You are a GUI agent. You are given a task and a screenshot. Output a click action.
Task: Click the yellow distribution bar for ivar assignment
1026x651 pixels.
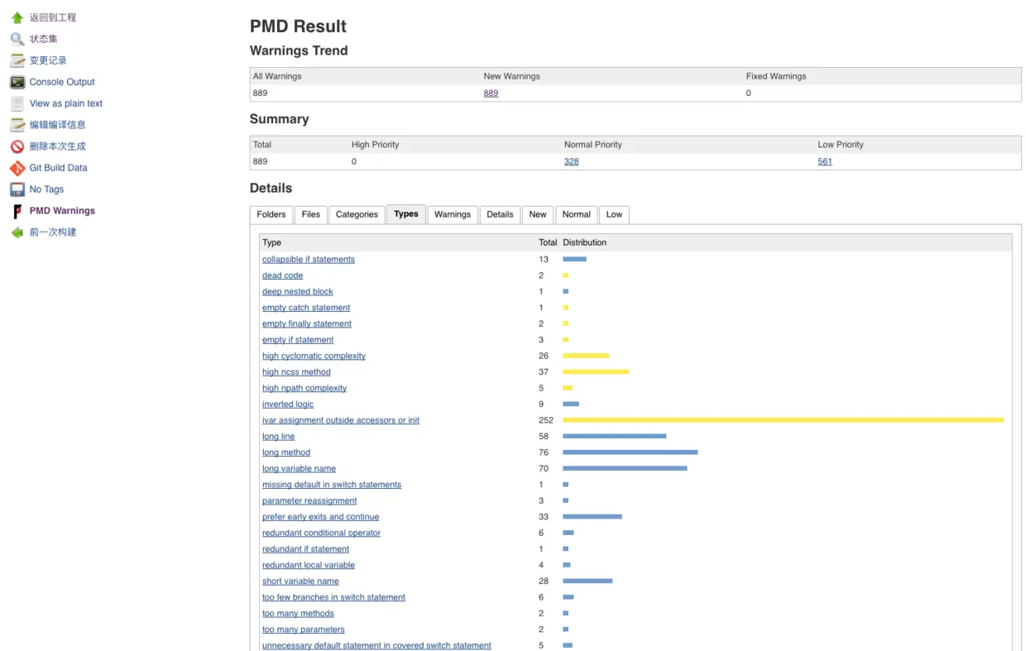(x=784, y=420)
